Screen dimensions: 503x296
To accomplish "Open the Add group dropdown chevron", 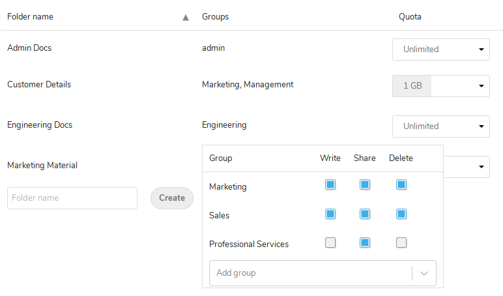I will pos(424,273).
